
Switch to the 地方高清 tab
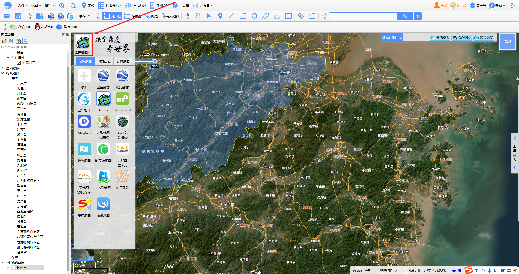104,61
